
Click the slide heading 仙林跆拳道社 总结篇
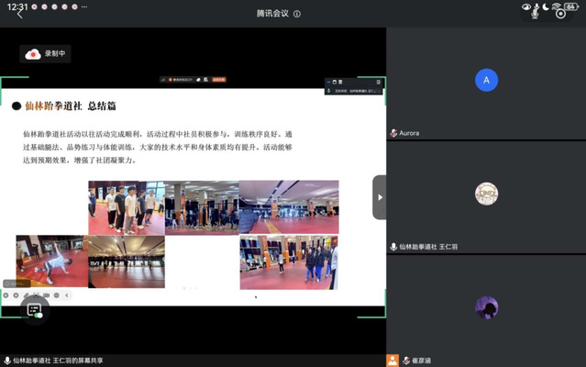[81, 106]
